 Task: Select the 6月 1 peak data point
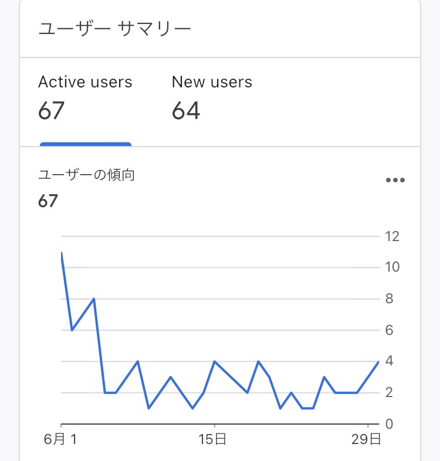(62, 253)
